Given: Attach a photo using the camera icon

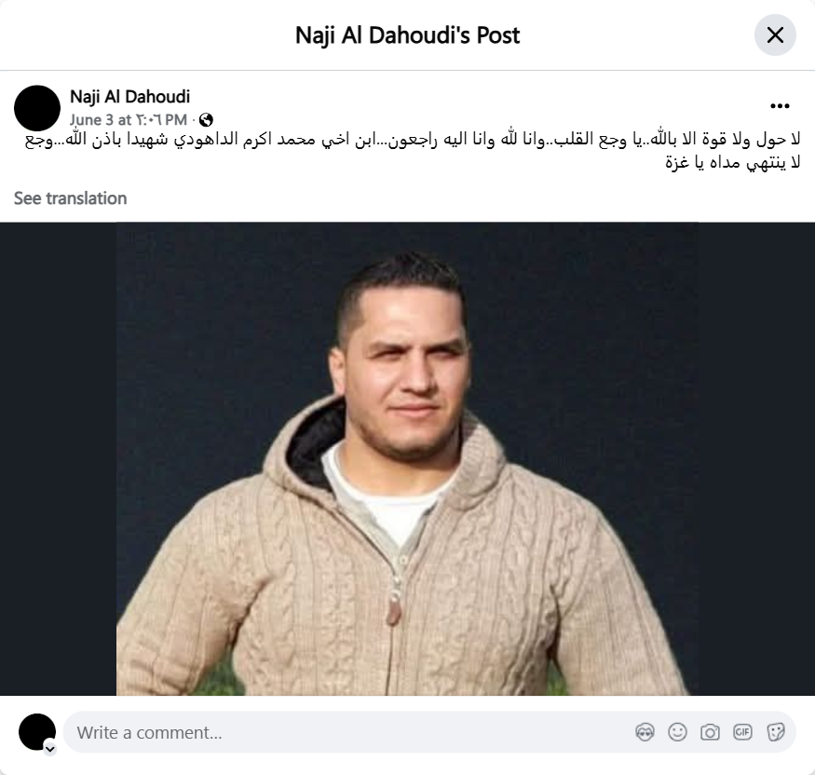Looking at the screenshot, I should (x=710, y=732).
